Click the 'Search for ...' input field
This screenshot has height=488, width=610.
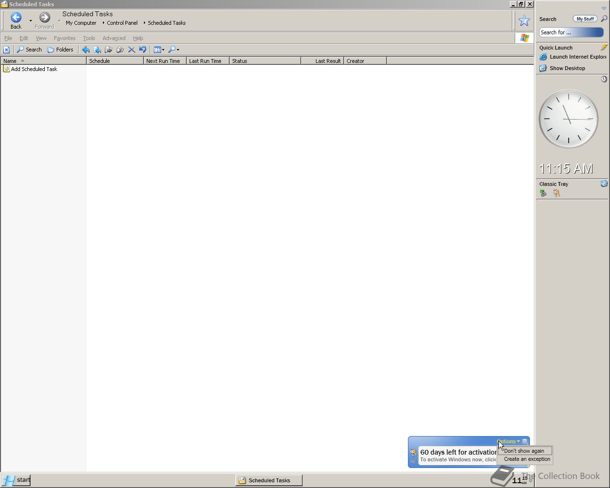(571, 32)
